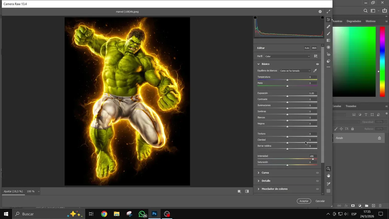The image size is (389, 219).
Task: Switch to the Canales tab
Action: pos(337,106)
